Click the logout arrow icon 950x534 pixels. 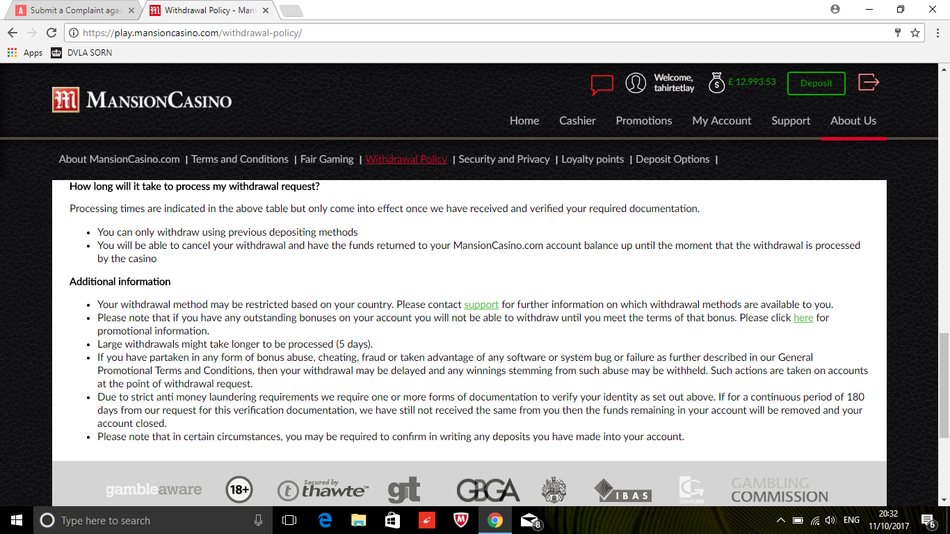coord(869,82)
